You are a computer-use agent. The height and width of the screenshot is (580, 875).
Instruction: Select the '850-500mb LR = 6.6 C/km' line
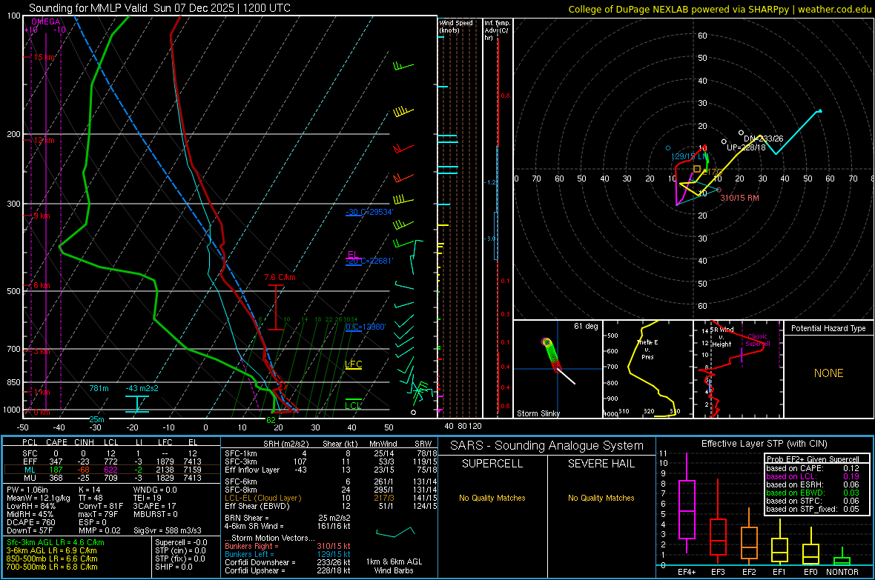tap(52, 559)
